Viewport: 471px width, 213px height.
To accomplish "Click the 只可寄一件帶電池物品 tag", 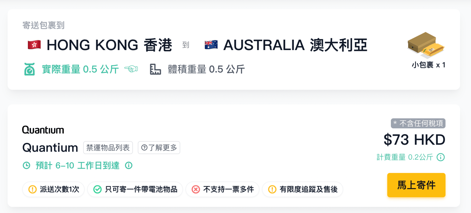I will click(135, 189).
